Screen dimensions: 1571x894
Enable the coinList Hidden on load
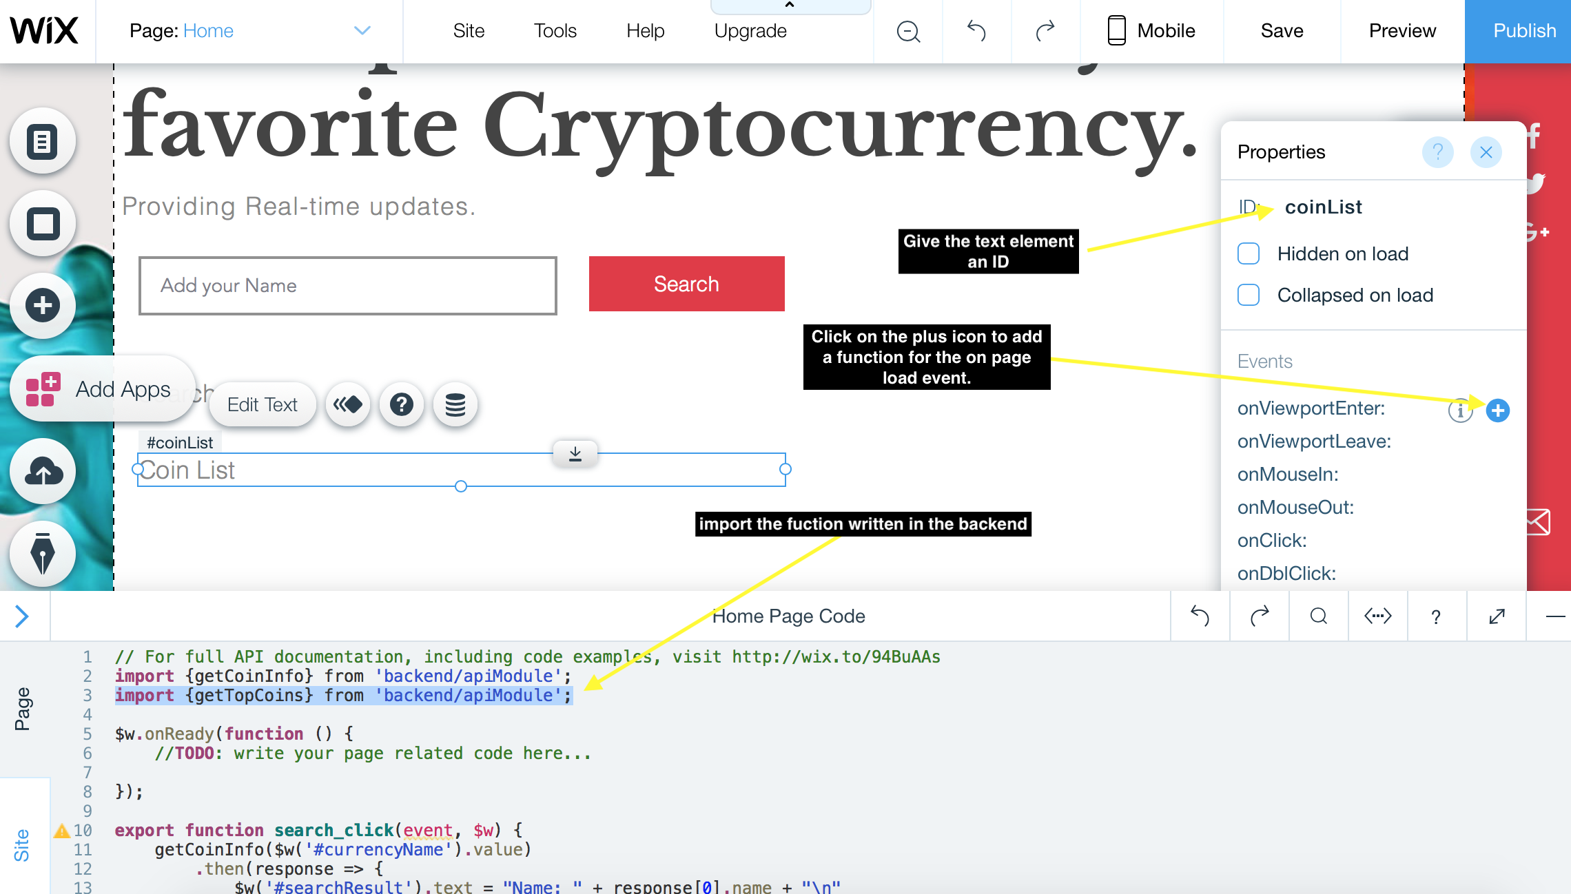1249,252
